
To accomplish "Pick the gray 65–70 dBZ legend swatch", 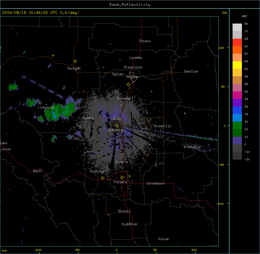I will point(237,35).
